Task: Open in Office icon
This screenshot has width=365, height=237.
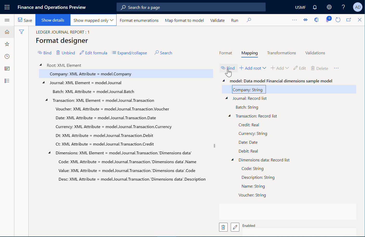Action: click(x=316, y=20)
